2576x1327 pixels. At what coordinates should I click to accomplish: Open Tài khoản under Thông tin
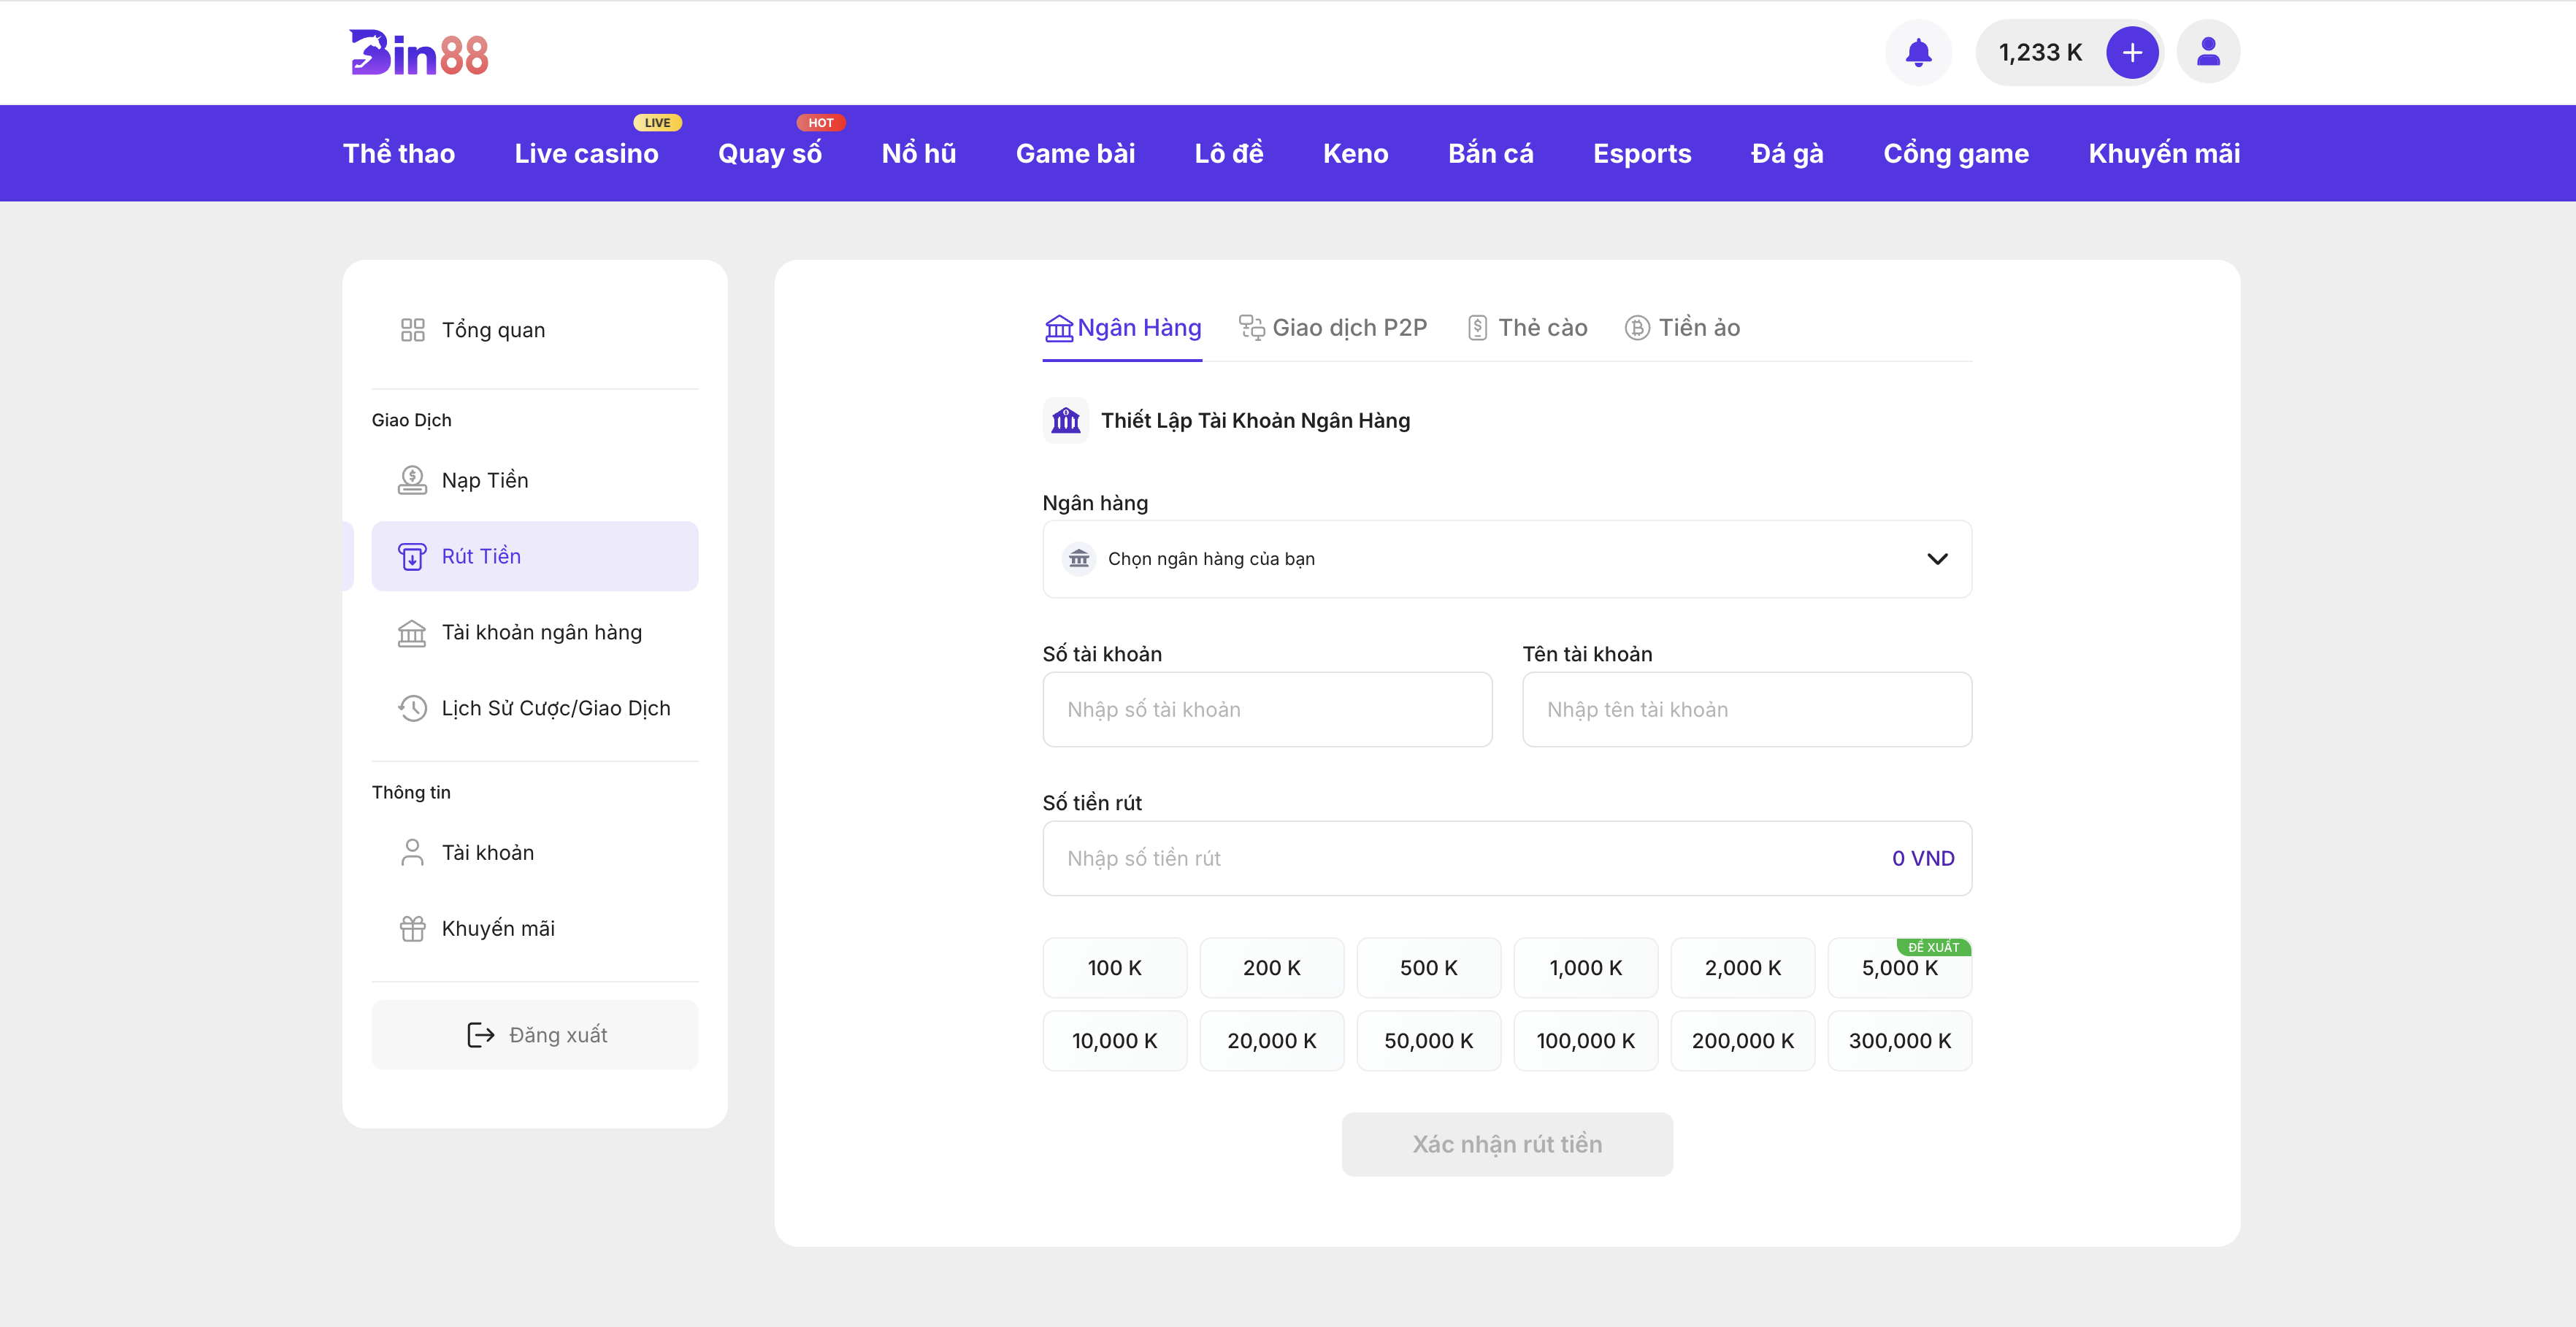(x=535, y=852)
